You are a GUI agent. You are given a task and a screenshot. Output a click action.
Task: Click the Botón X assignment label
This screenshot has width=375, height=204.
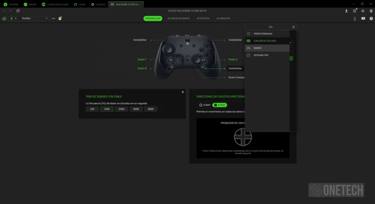[x=233, y=60]
